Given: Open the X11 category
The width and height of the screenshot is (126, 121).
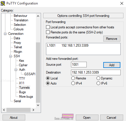Looking at the screenshot, I should pyautogui.click(x=22, y=83).
